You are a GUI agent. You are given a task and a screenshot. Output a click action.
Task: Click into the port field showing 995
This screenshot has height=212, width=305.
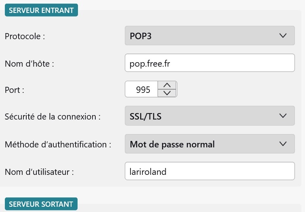(x=141, y=89)
